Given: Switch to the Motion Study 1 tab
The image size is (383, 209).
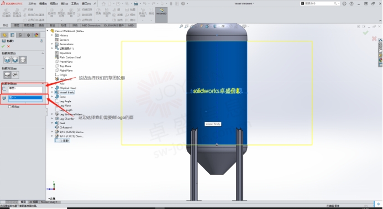Looking at the screenshot, I should tap(49, 202).
